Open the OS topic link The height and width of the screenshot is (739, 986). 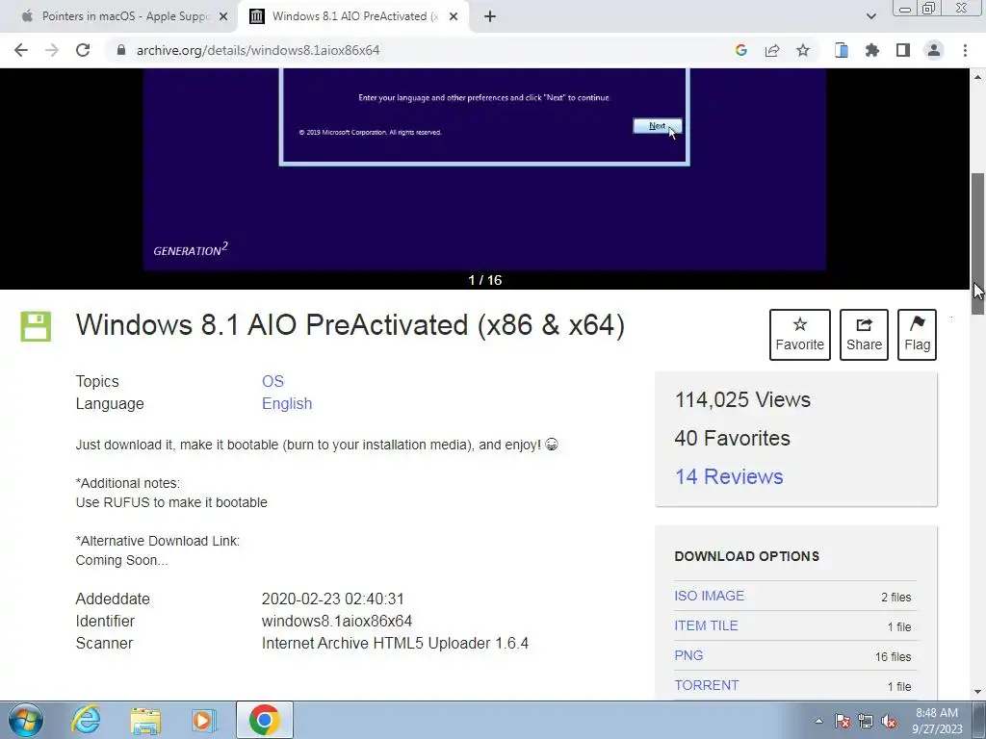[x=272, y=381]
